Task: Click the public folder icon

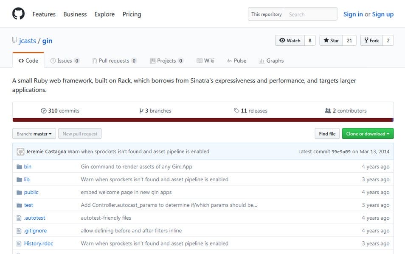Action: coord(19,193)
